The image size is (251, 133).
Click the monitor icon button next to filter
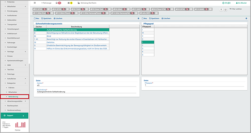click(x=226, y=9)
